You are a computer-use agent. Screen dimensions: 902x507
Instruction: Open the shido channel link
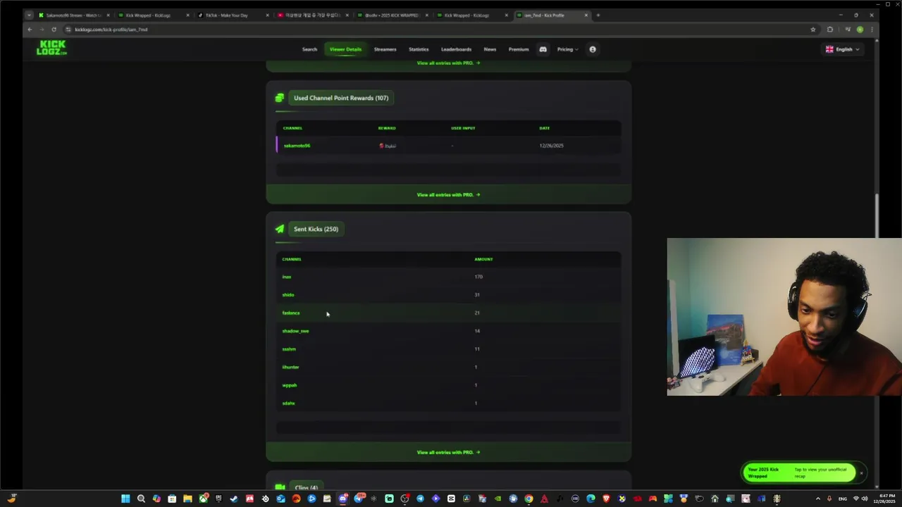pyautogui.click(x=288, y=295)
